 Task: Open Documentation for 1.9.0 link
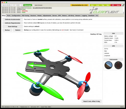[x=80, y=5]
